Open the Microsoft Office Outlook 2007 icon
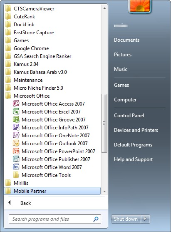 pos(16,143)
